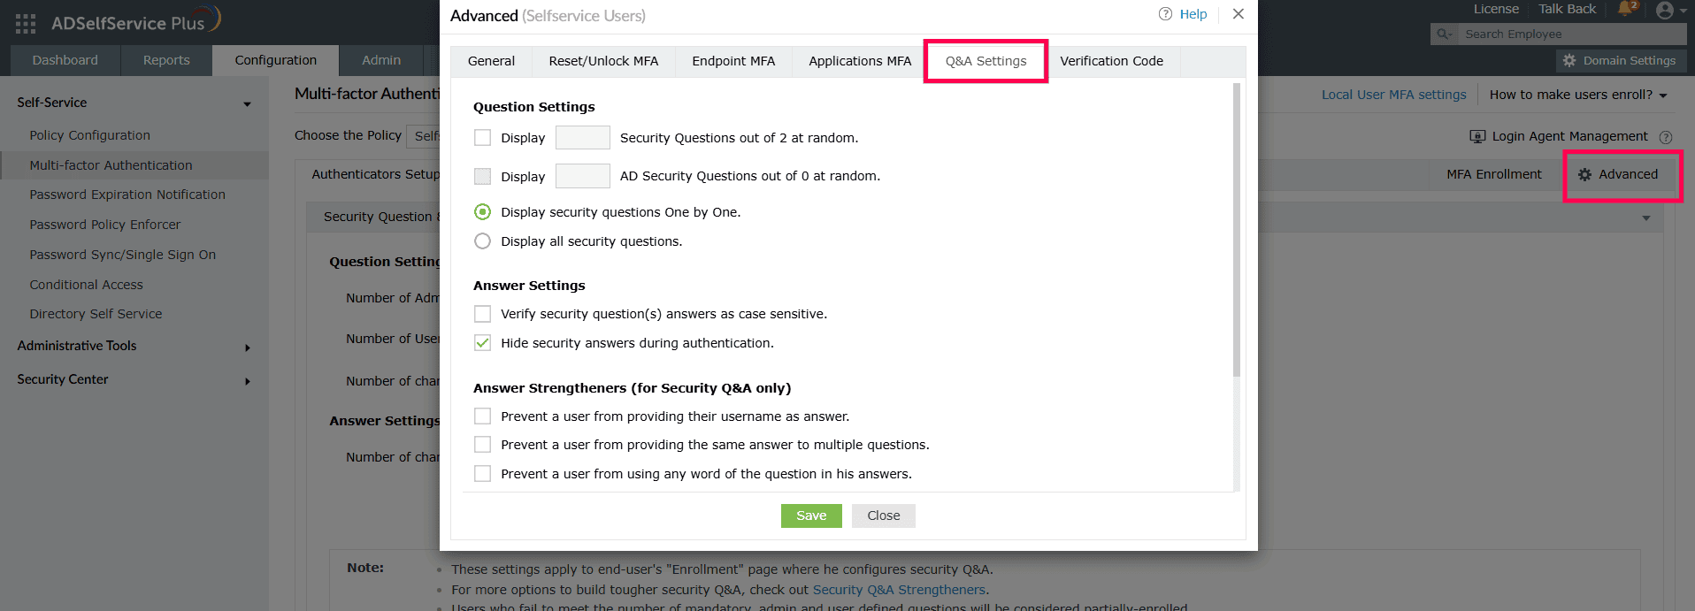Open the notification bell icon
The width and height of the screenshot is (1695, 611).
pos(1626,9)
